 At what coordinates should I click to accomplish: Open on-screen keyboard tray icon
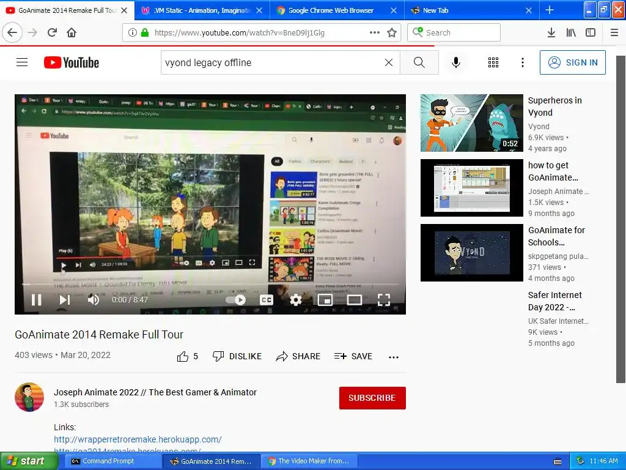pos(558,461)
